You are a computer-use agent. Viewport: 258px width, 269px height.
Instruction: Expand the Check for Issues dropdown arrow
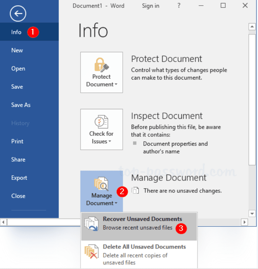pyautogui.click(x=110, y=142)
